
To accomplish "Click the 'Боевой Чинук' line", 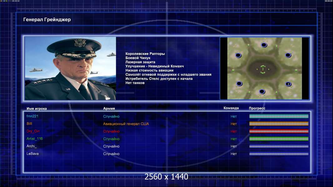I will click(138, 58).
